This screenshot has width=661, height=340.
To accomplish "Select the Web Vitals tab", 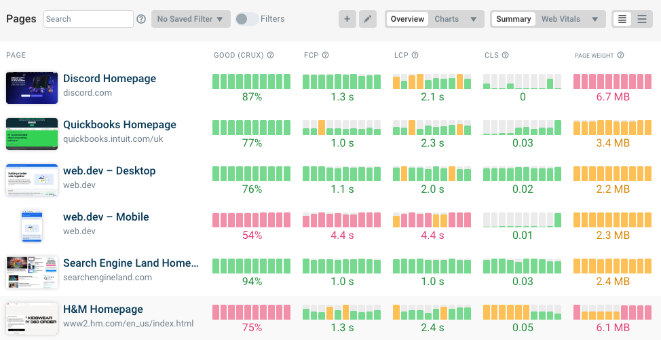I will pyautogui.click(x=561, y=19).
